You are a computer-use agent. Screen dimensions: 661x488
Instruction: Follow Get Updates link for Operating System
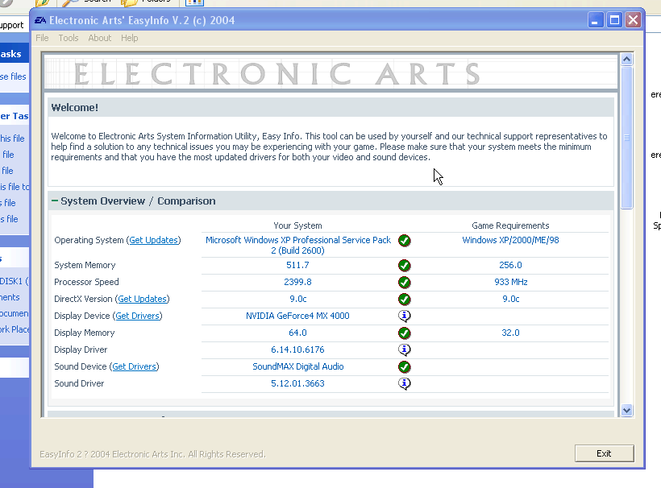coord(153,240)
